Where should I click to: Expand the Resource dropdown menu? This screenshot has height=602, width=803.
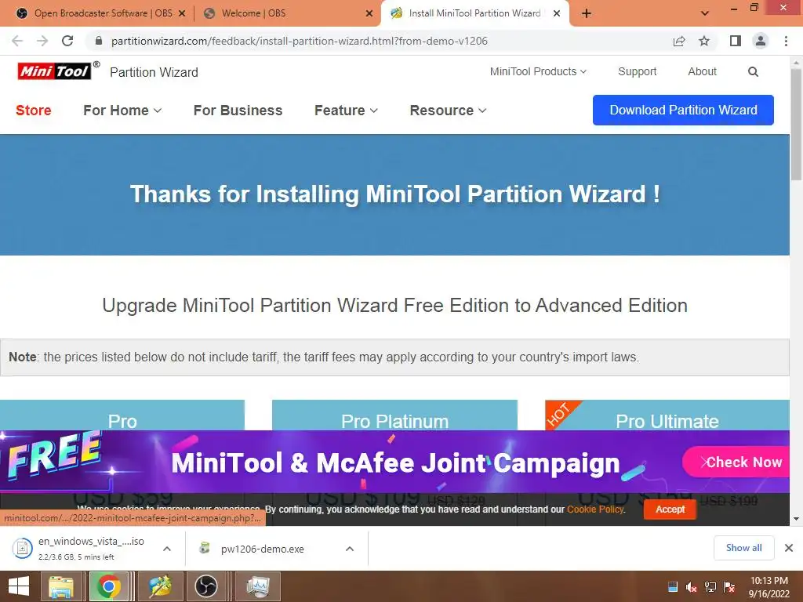coord(448,110)
